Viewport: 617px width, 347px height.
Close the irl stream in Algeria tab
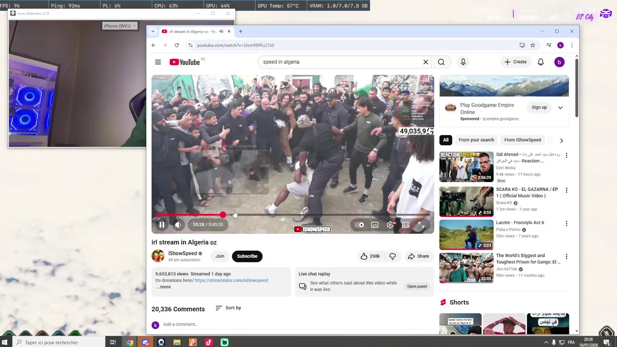(x=229, y=31)
